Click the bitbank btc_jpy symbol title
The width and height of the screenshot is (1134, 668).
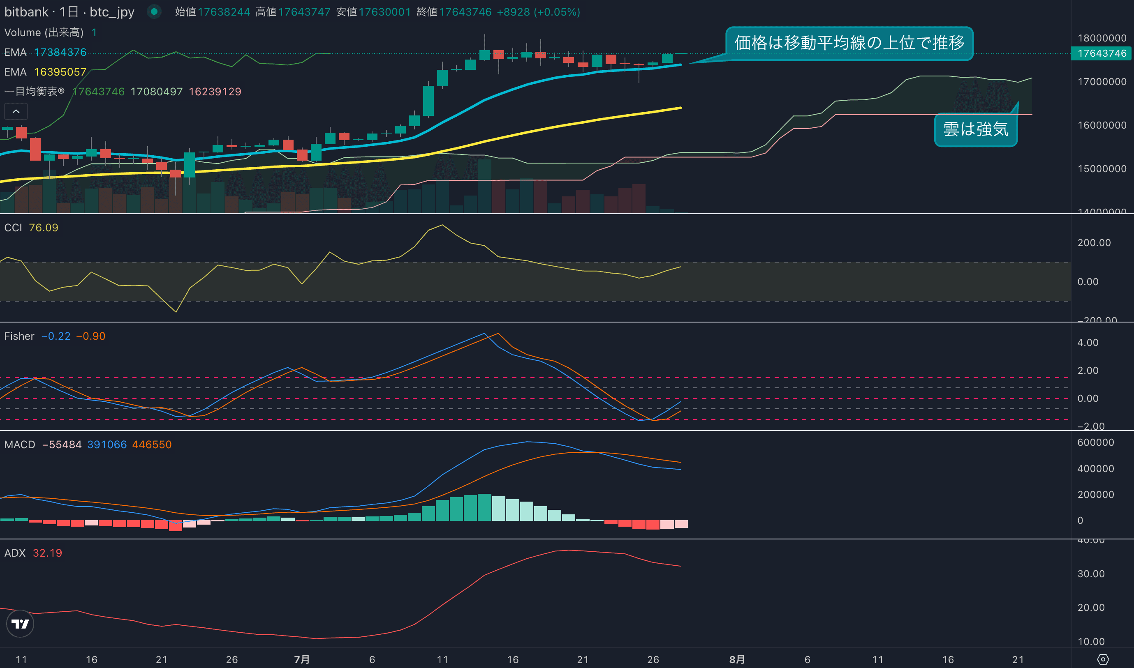[69, 12]
